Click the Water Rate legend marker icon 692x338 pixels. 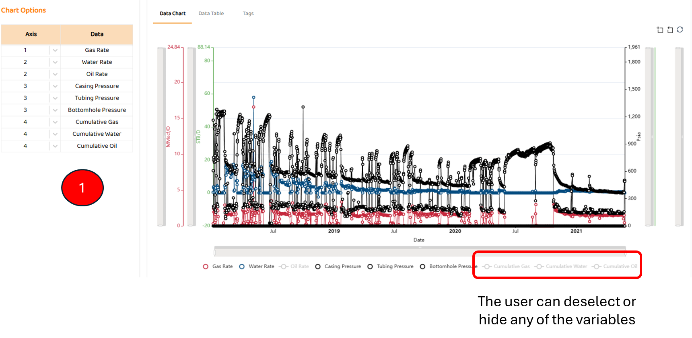tap(242, 267)
